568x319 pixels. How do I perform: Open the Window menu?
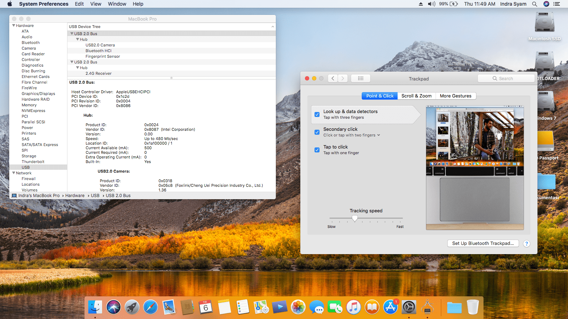[117, 4]
